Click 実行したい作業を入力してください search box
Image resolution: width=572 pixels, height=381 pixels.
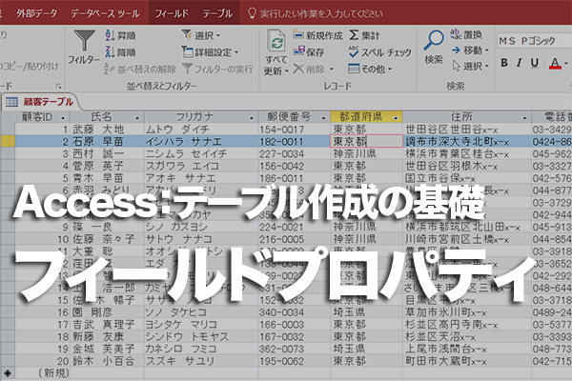pyautogui.click(x=321, y=14)
